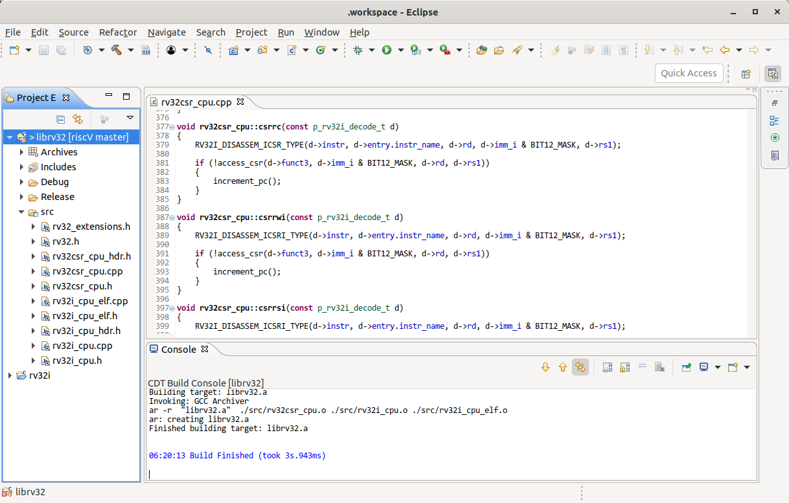Open dropdown arrow next to Build hammer
Screen dimensions: 789x503
130,50
